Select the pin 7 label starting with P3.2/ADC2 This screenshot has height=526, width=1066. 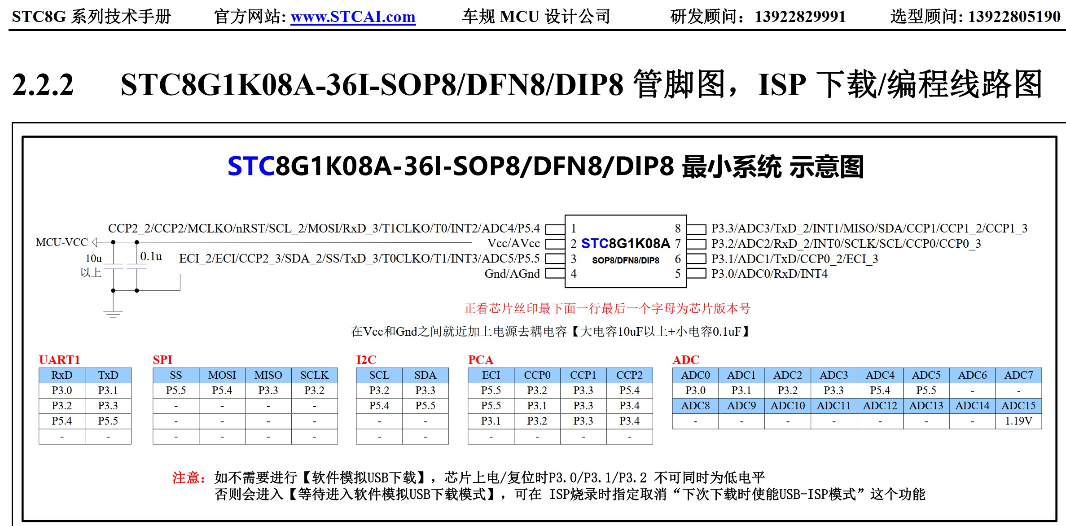click(x=846, y=244)
